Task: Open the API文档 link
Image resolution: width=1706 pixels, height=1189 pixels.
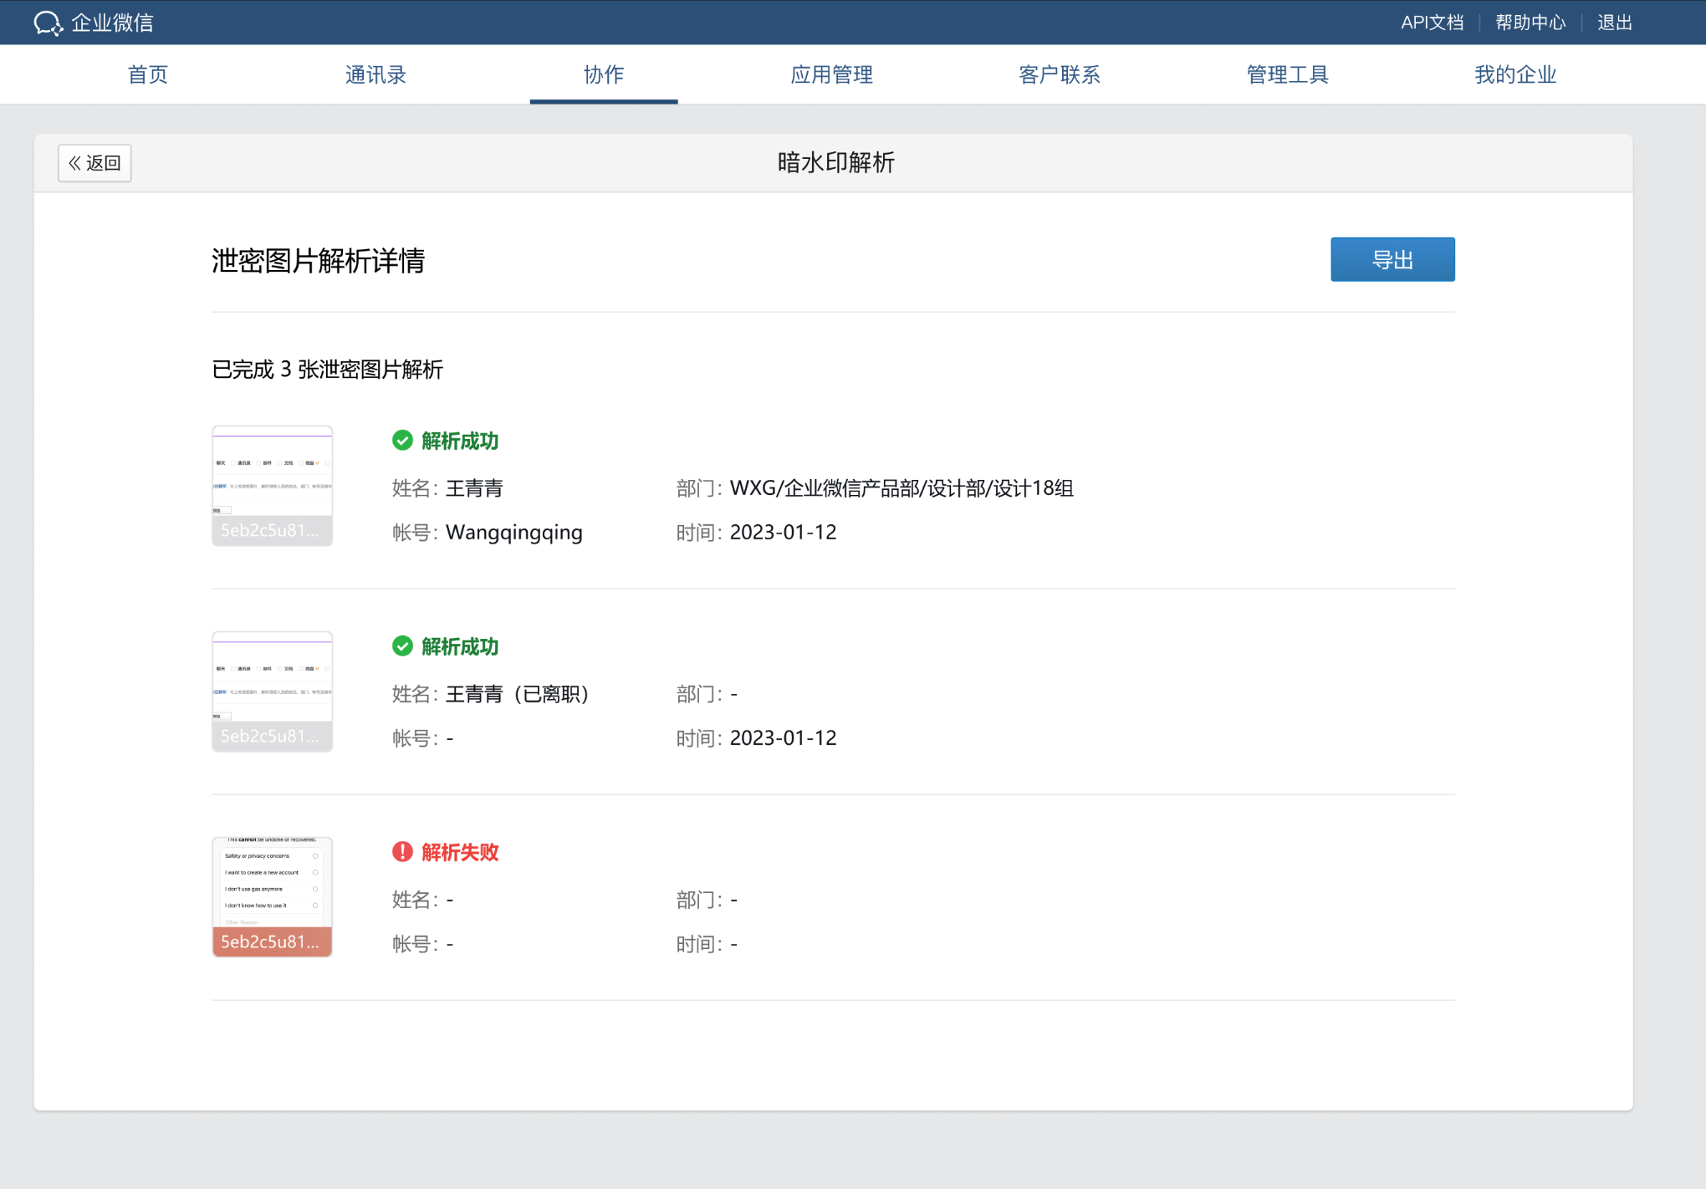Action: tap(1432, 23)
